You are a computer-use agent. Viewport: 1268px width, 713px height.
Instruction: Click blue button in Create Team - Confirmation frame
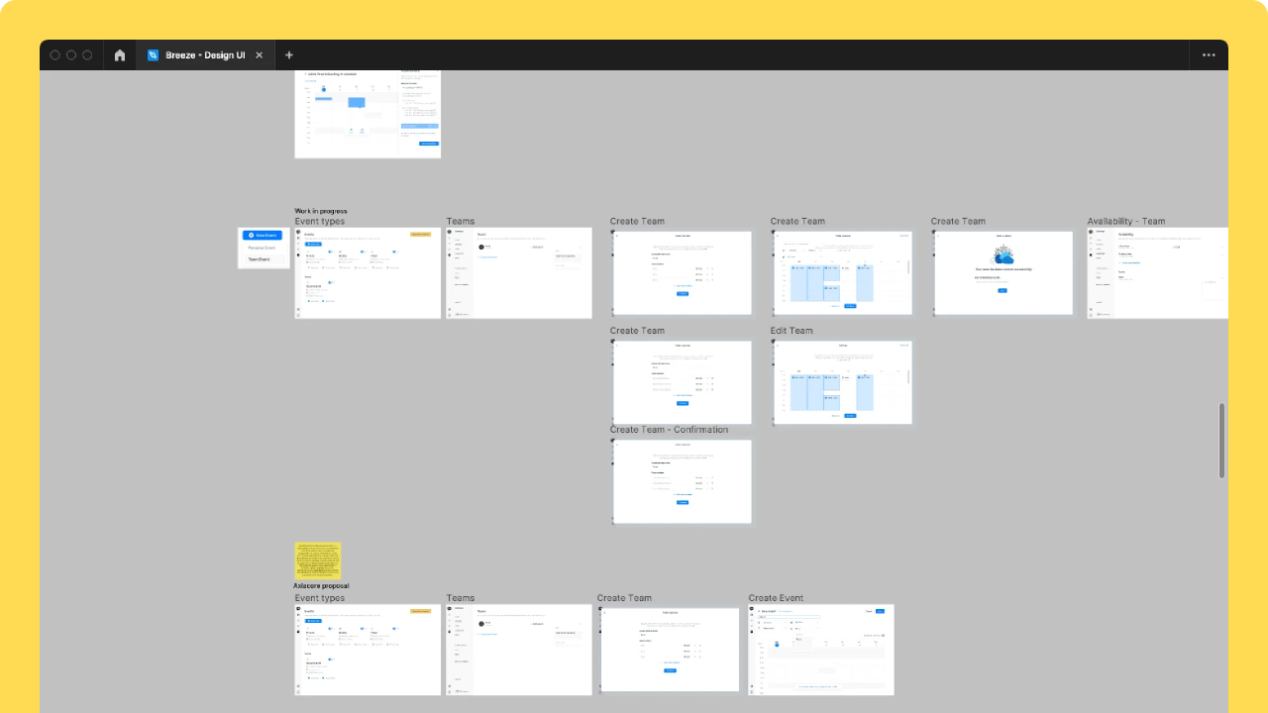tap(683, 502)
